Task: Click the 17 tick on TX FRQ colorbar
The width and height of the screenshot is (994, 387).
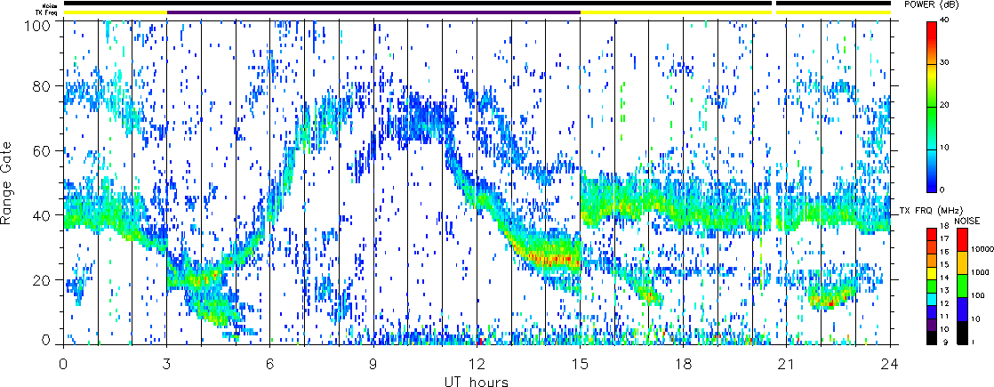Action: 946,238
